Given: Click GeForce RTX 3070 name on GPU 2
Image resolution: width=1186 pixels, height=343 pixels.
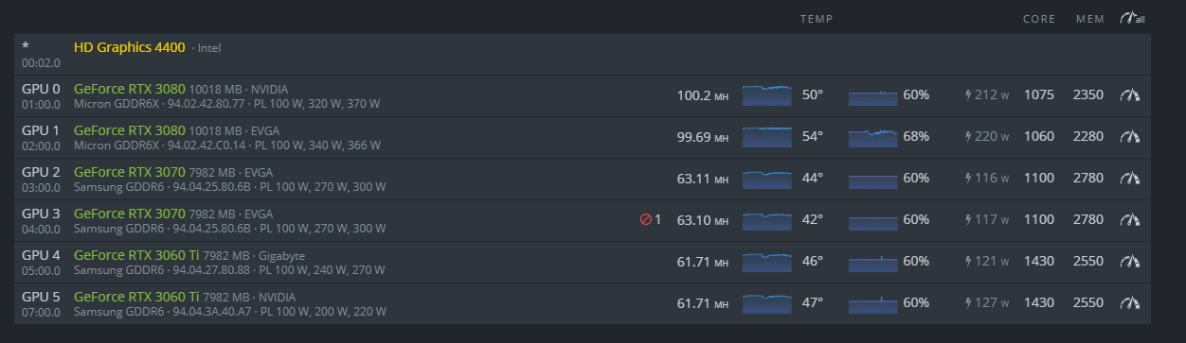Looking at the screenshot, I should tap(130, 172).
